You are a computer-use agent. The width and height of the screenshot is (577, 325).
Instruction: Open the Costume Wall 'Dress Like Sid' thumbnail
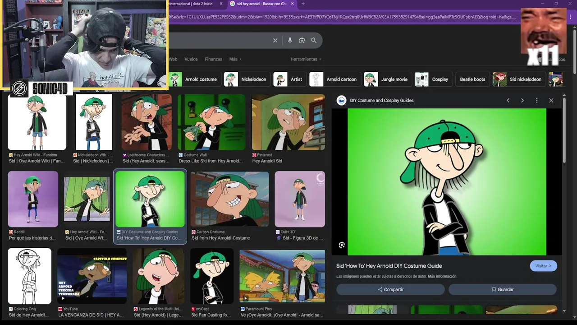coord(211,122)
